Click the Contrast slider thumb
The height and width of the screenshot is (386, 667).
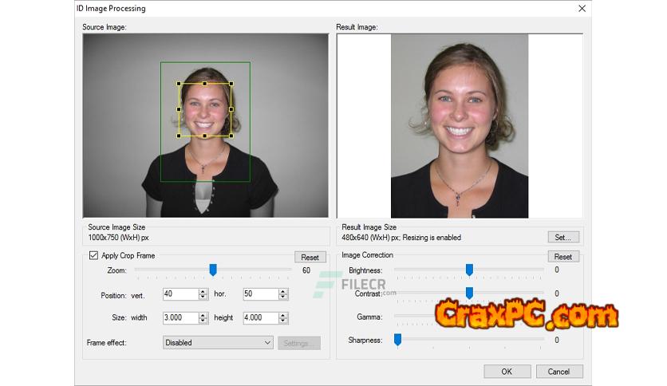point(469,293)
